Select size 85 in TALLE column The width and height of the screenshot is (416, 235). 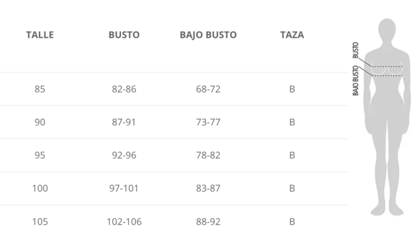pos(40,89)
